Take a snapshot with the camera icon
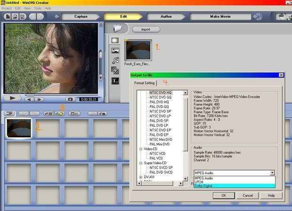The height and width of the screenshot is (211, 292). pyautogui.click(x=71, y=99)
